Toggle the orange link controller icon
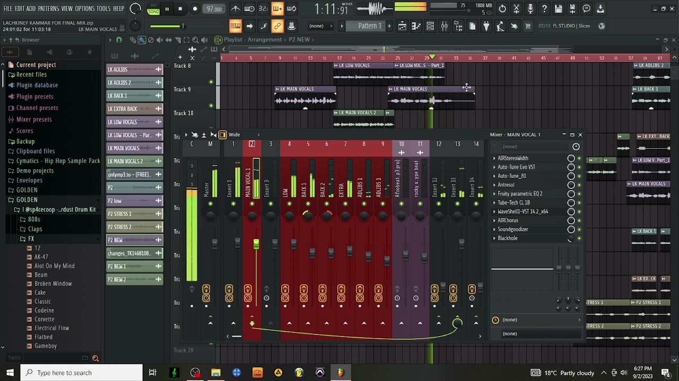Image resolution: width=679 pixels, height=381 pixels. [277, 26]
